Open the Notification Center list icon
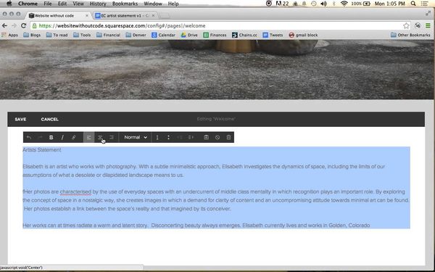 424,4
